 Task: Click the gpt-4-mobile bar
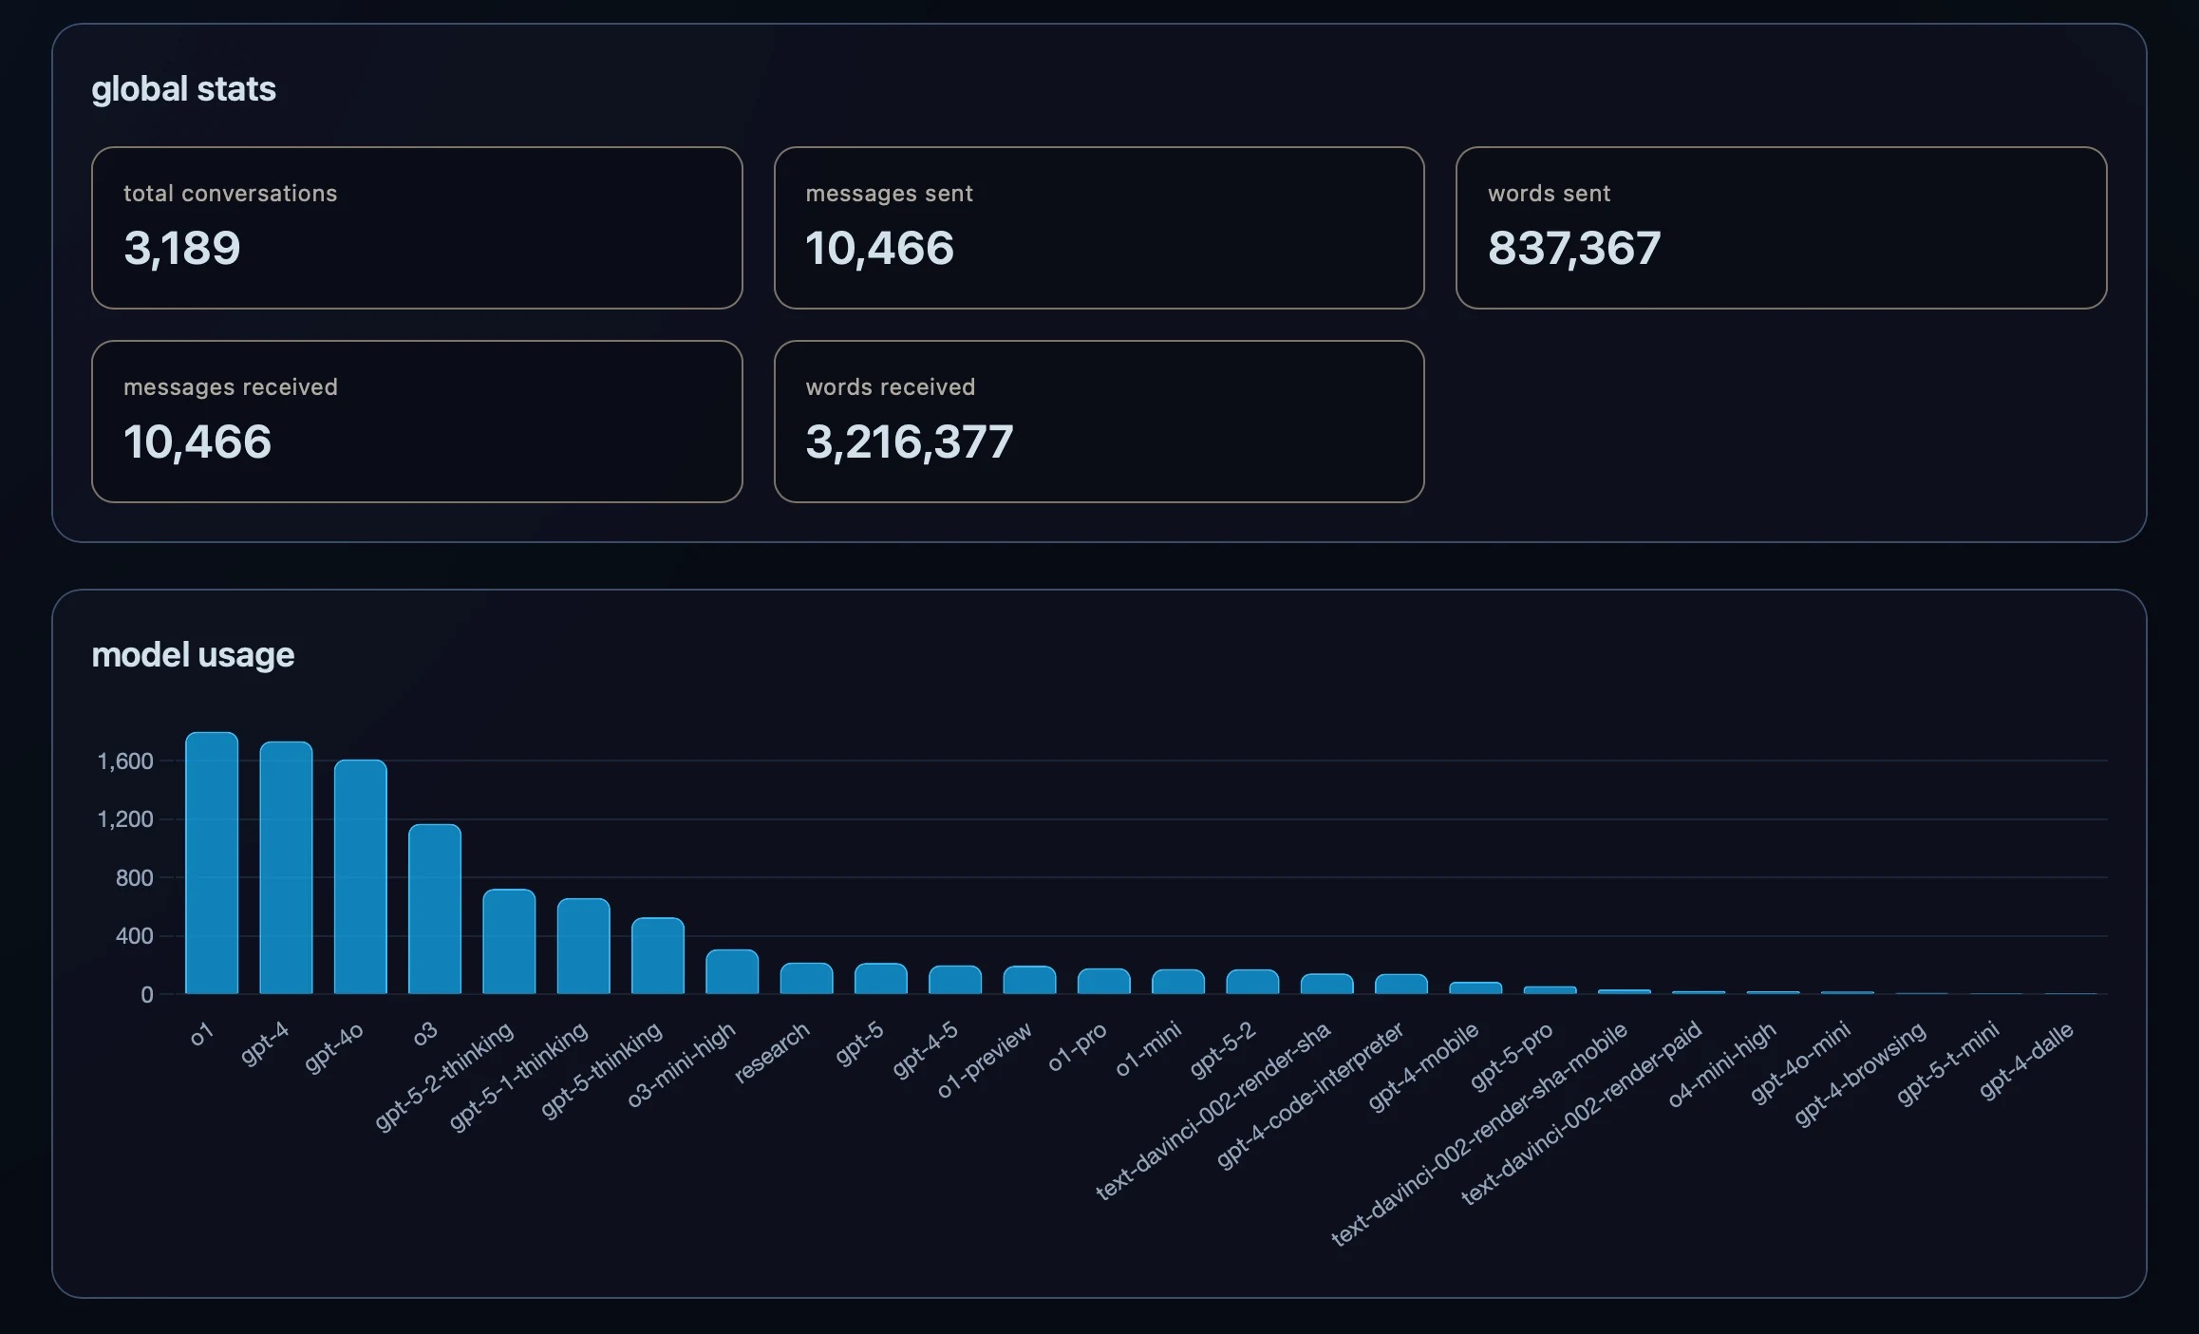pos(1475,987)
